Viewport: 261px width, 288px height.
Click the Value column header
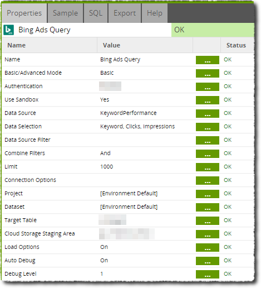pyautogui.click(x=145, y=45)
